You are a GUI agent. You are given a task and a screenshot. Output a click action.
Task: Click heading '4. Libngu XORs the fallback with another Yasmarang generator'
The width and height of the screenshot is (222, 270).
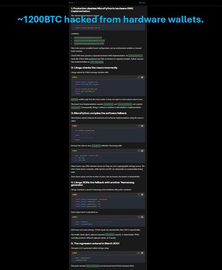pos(102,183)
